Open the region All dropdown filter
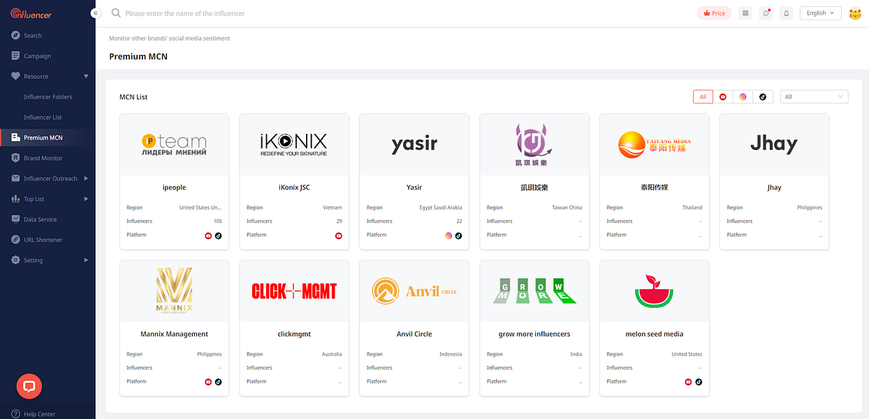Image resolution: width=869 pixels, height=419 pixels. pyautogui.click(x=814, y=97)
